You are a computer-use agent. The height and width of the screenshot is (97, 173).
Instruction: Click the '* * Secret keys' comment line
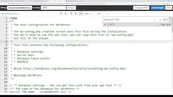pyautogui.click(x=22, y=55)
